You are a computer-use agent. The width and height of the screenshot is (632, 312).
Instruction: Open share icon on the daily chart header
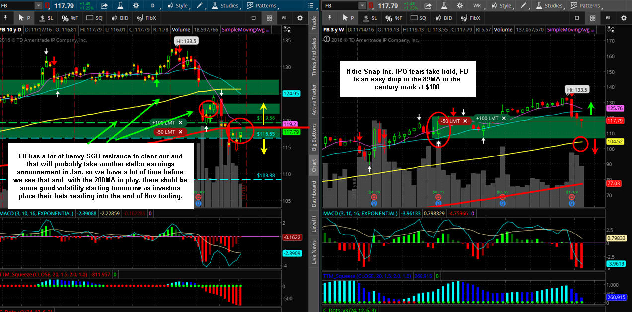point(104,6)
